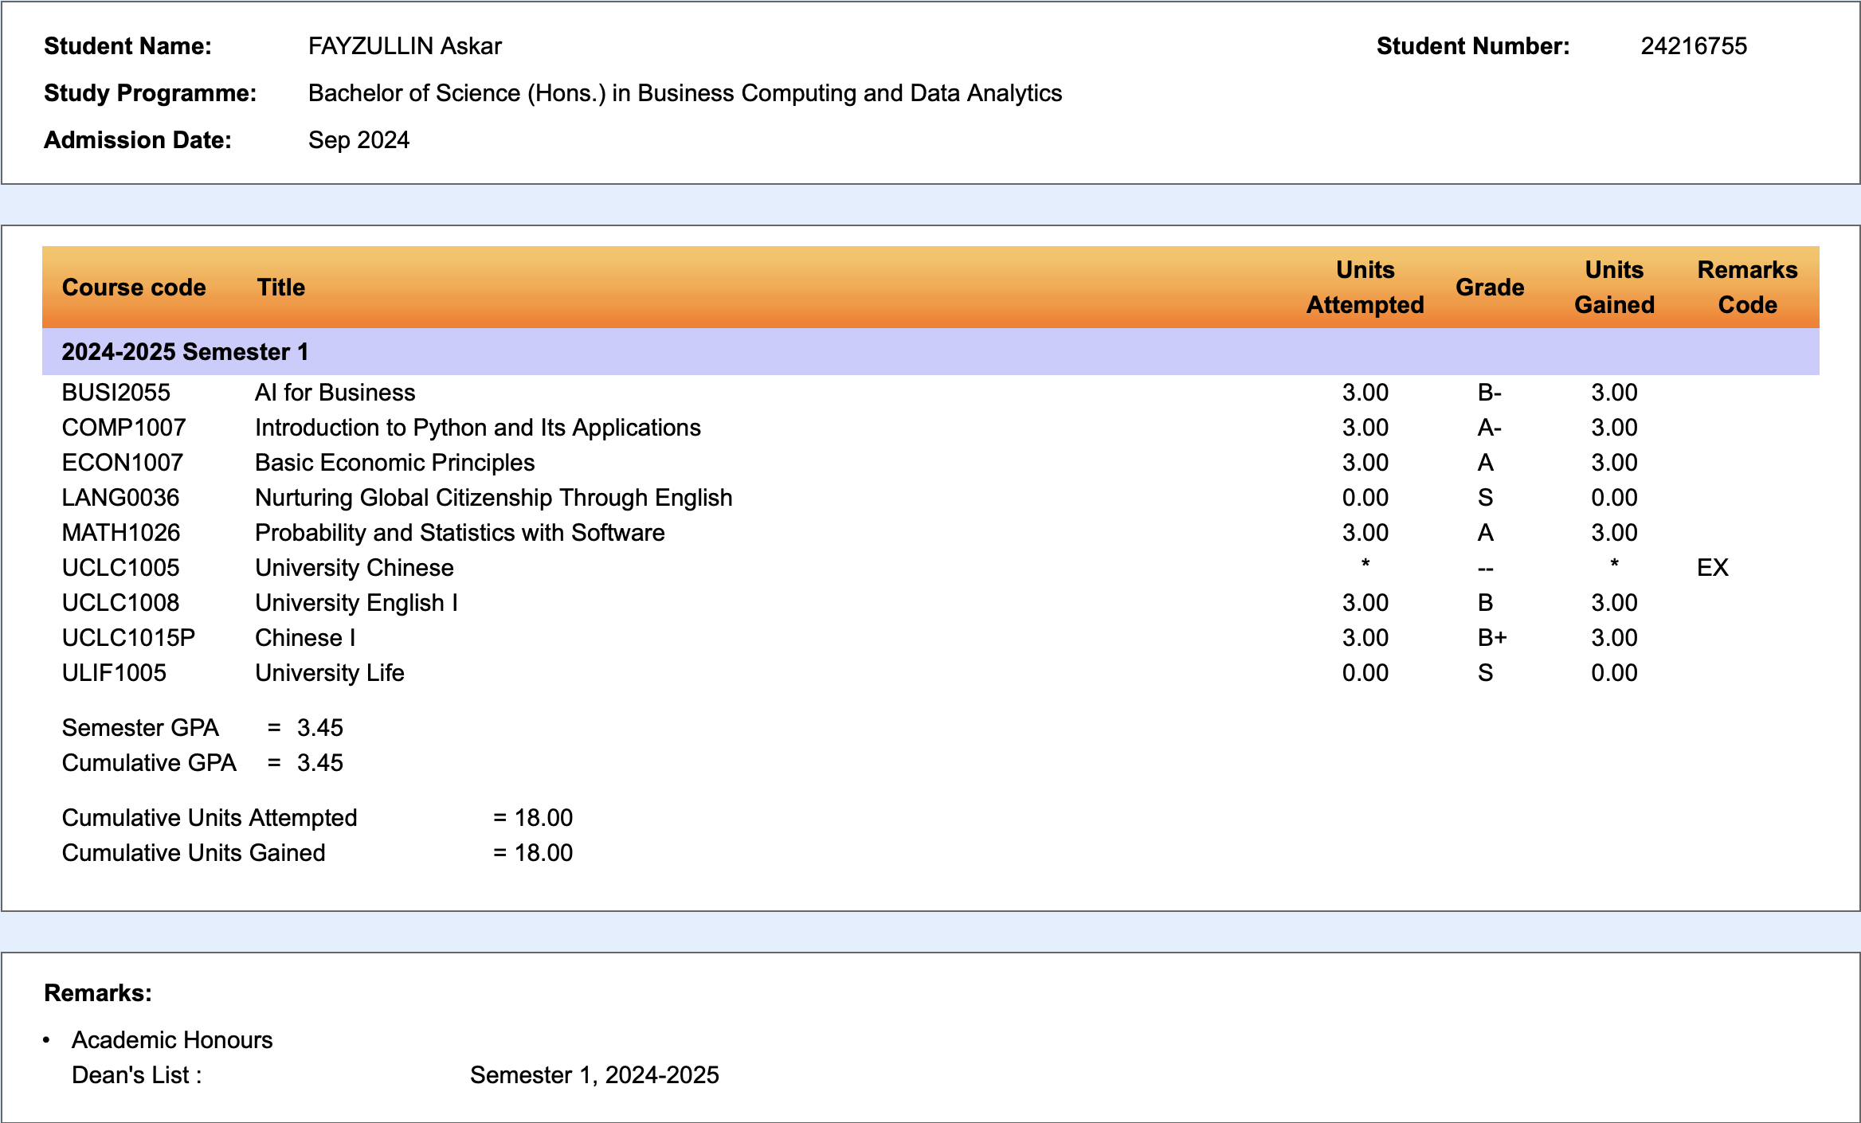This screenshot has width=1861, height=1123.
Task: Click the BUSI2055 course code
Action: point(116,392)
